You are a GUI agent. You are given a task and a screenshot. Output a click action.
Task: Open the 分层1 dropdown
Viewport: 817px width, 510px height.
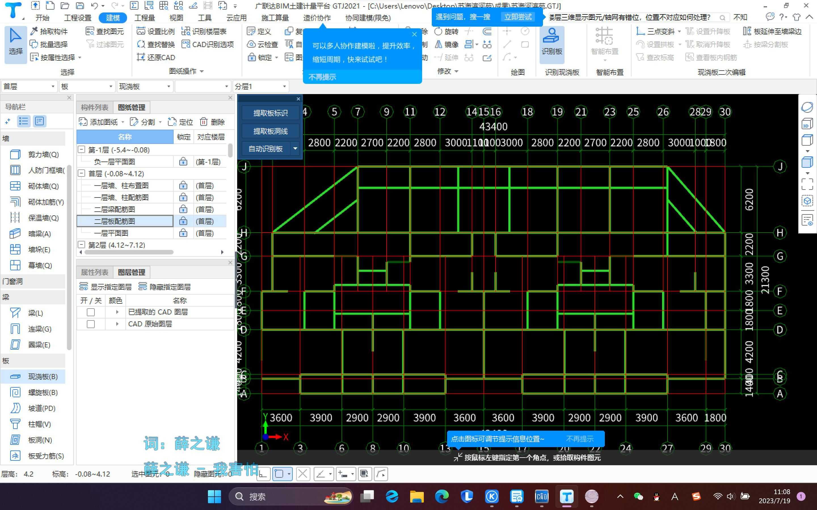[261, 86]
